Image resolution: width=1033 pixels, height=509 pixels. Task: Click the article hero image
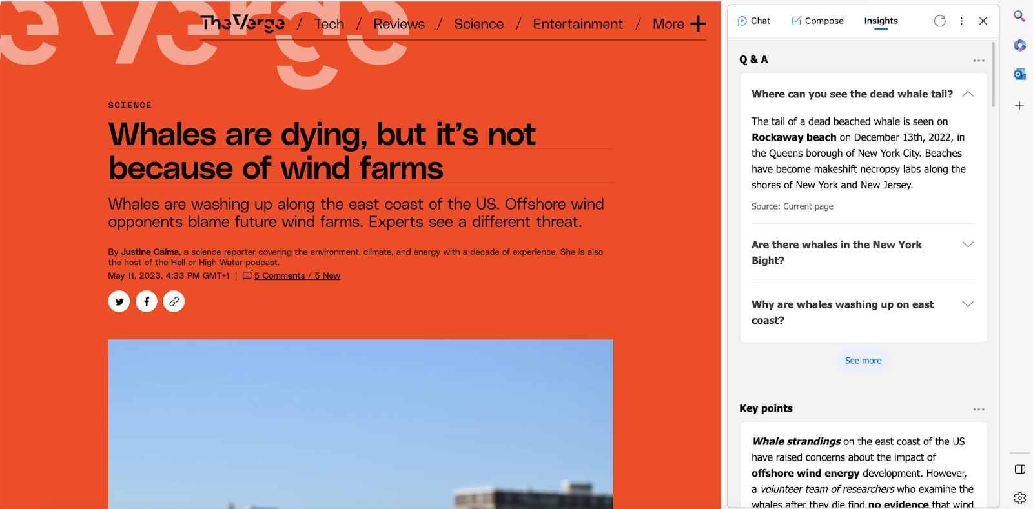[x=360, y=424]
